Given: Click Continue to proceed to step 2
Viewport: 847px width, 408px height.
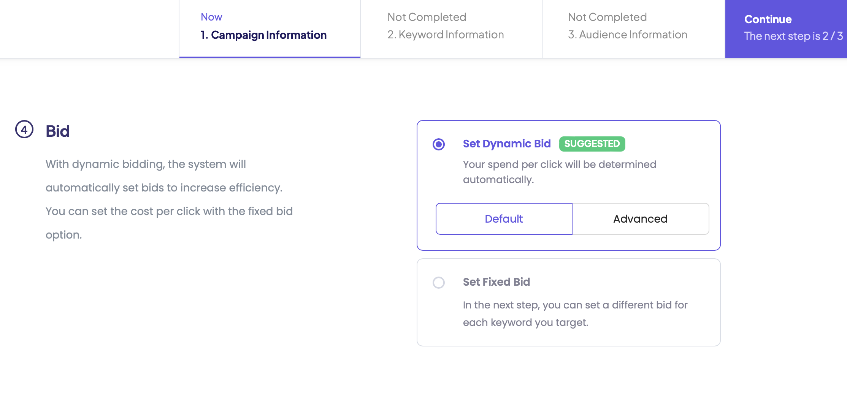Looking at the screenshot, I should 785,28.
